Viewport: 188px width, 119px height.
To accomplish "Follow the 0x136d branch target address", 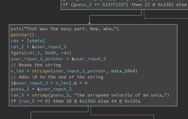I will coord(87,101).
